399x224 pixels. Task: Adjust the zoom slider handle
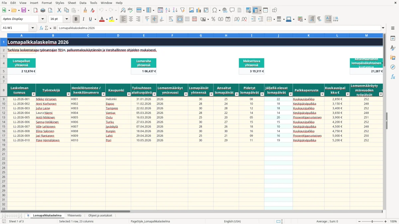(x=372, y=221)
